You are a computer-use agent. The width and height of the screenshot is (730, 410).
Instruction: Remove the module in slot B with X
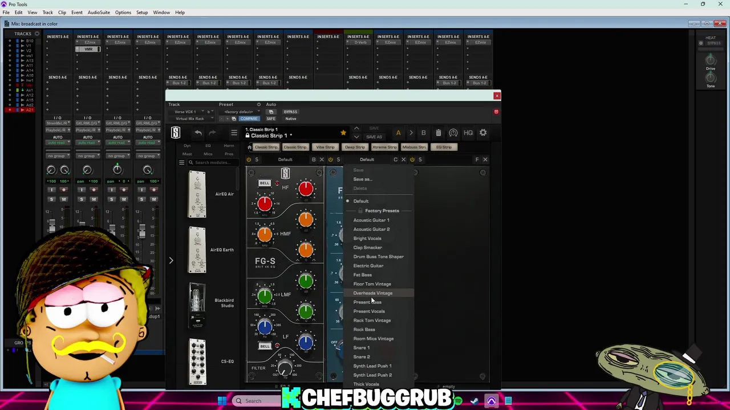point(322,159)
